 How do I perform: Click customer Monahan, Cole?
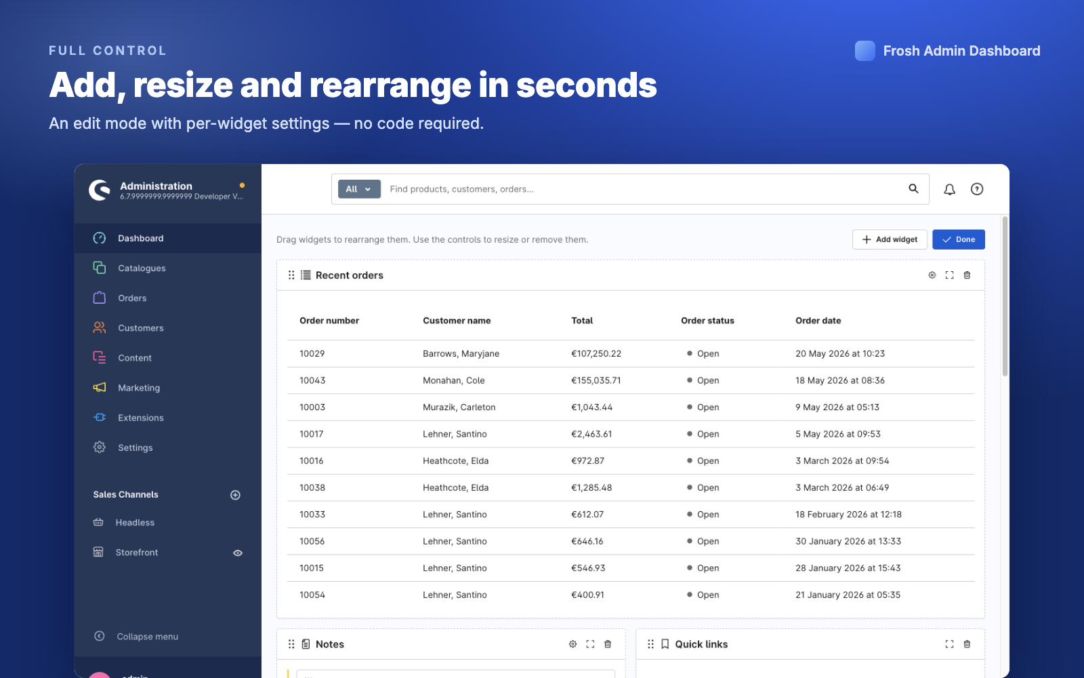click(454, 380)
